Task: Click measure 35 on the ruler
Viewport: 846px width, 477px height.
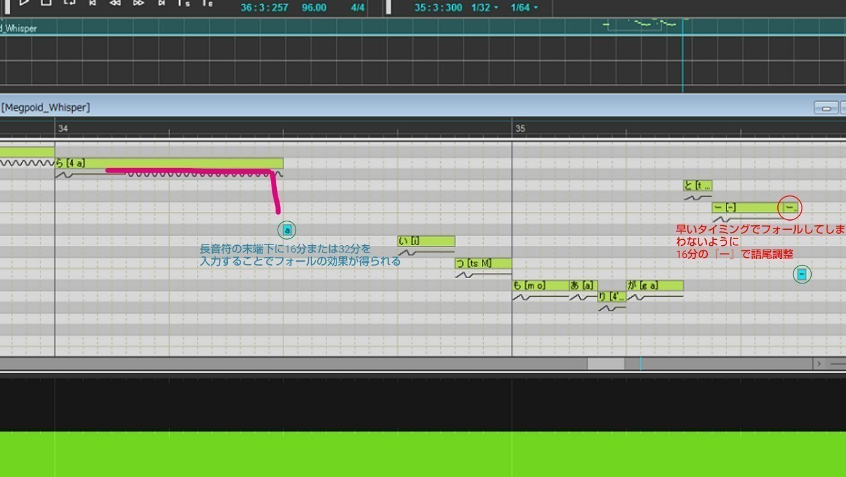Action: pyautogui.click(x=520, y=128)
